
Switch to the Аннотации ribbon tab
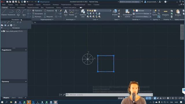[21, 8]
